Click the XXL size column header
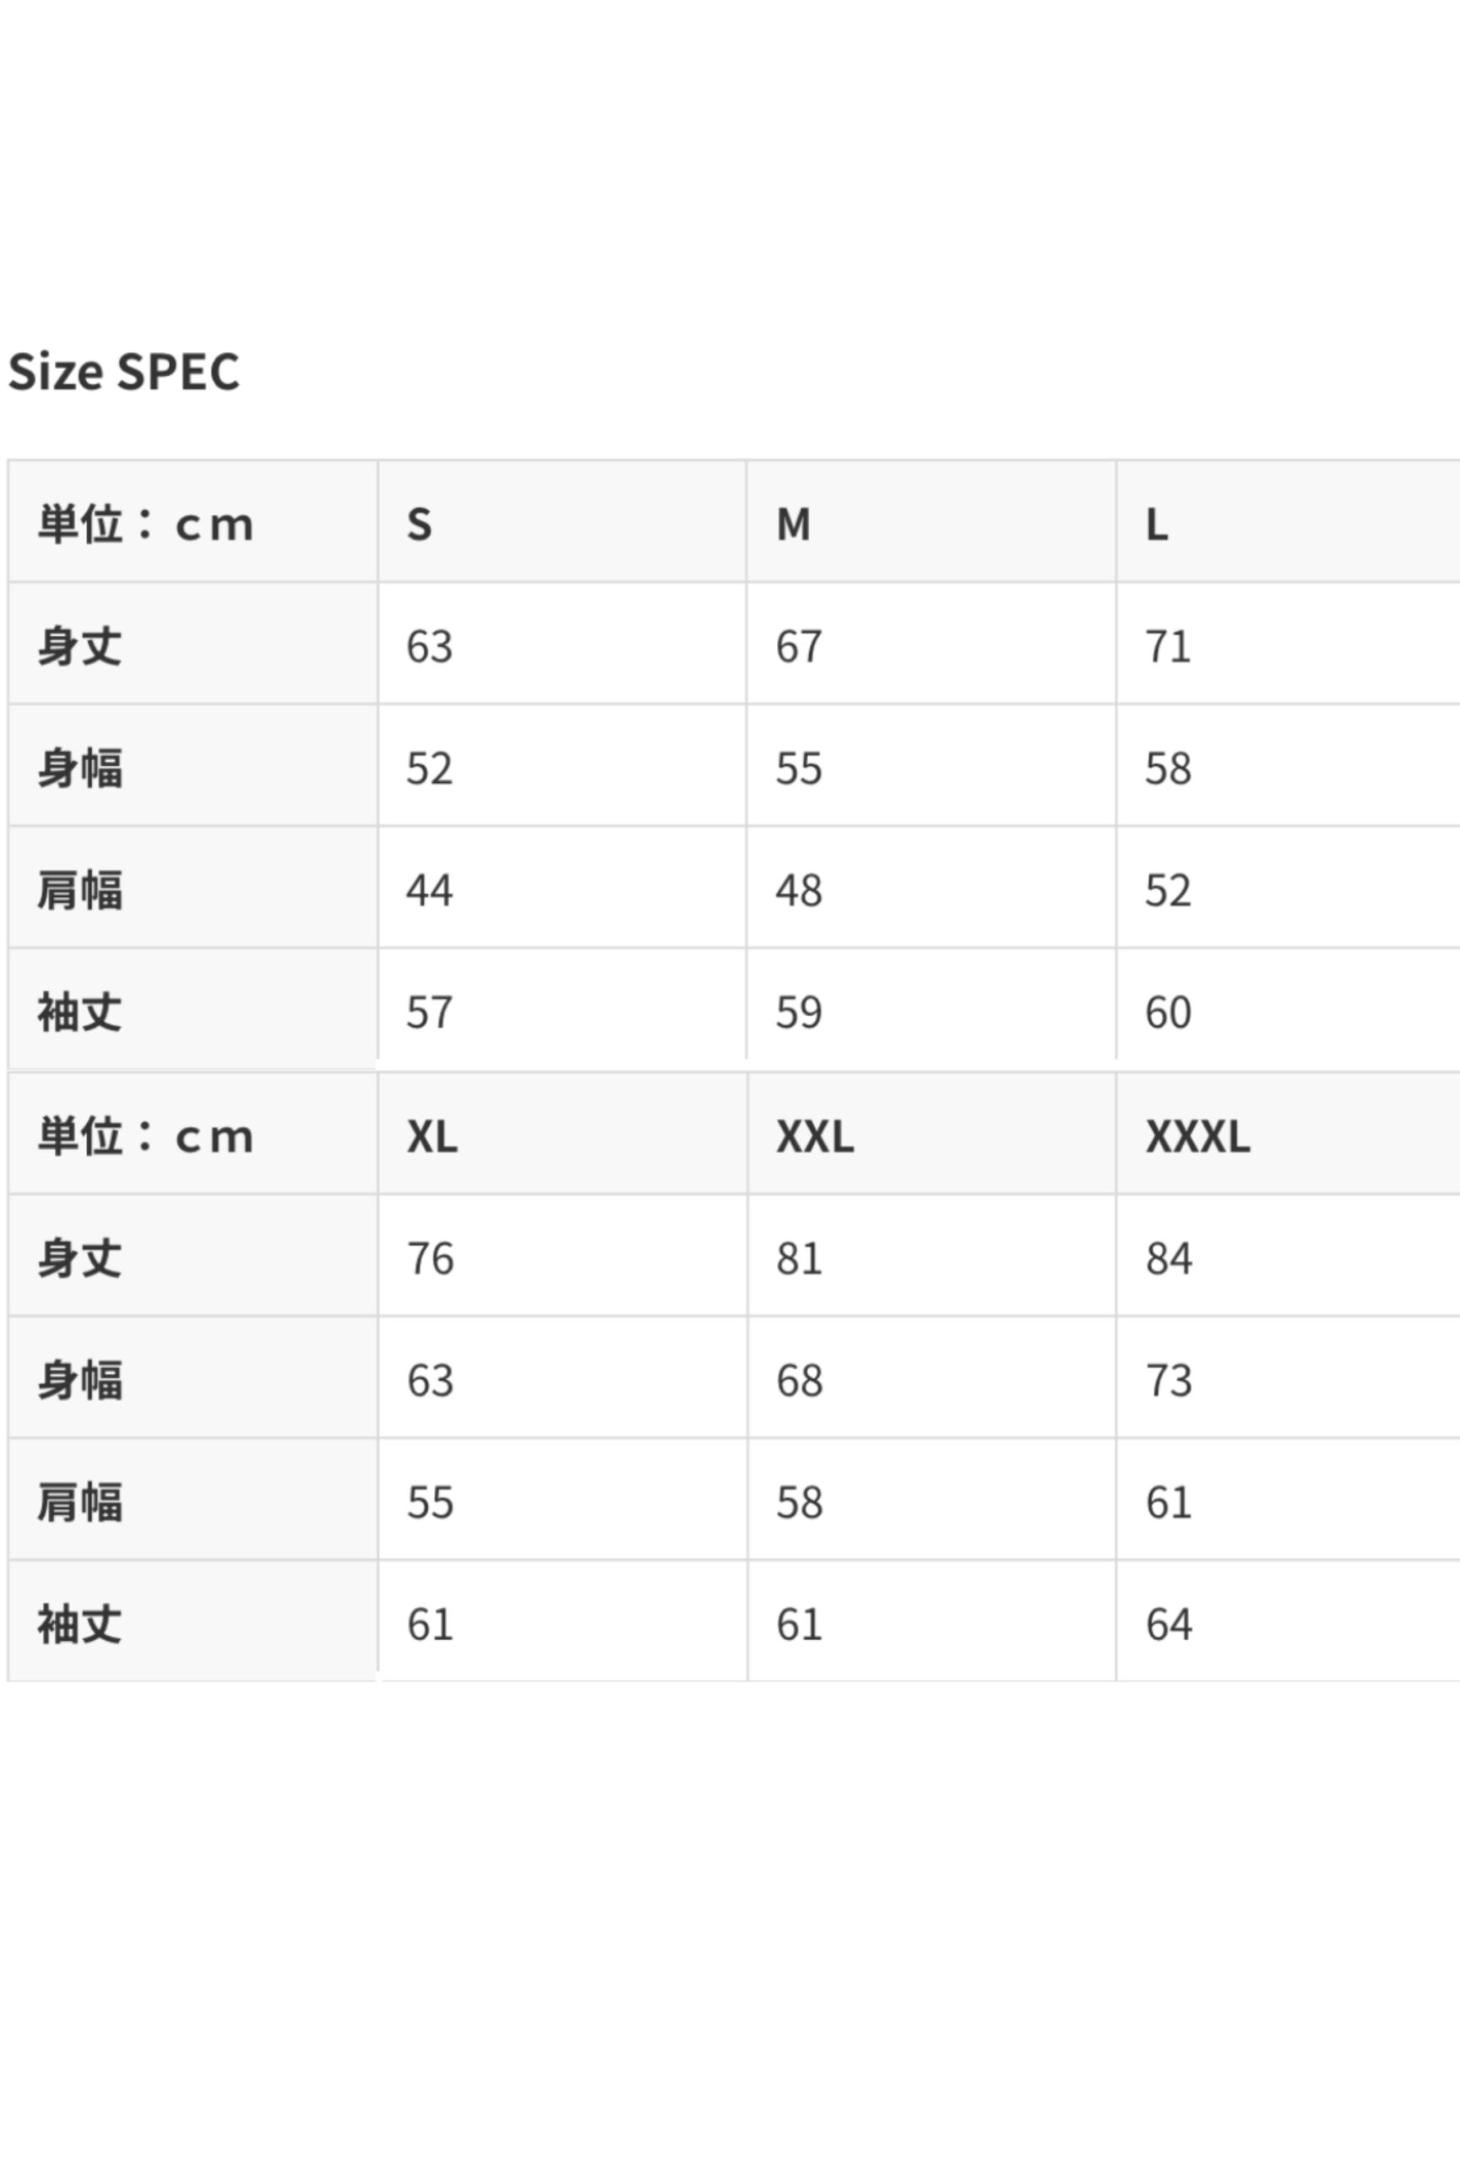This screenshot has height=2162, width=1460. click(815, 1136)
